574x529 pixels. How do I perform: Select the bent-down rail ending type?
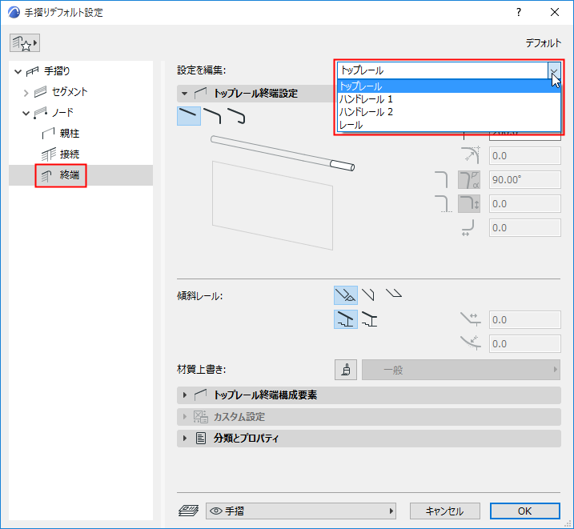[212, 116]
